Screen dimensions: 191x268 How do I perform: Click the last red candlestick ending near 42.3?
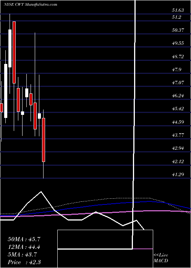tap(44, 140)
